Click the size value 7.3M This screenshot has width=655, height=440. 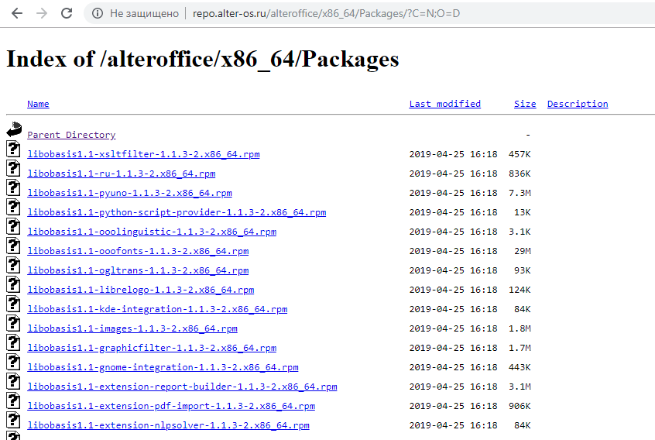pos(520,193)
